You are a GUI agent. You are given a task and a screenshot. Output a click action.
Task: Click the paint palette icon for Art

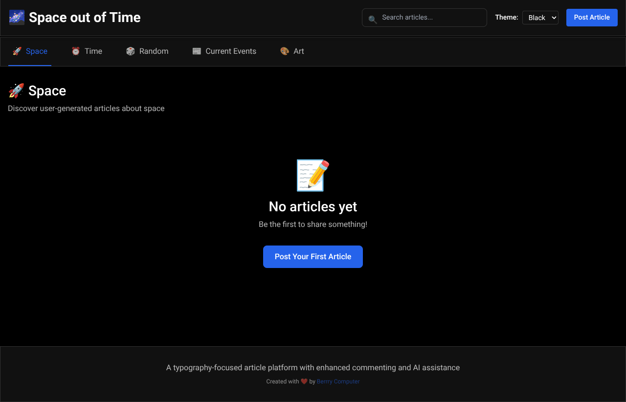coord(285,51)
